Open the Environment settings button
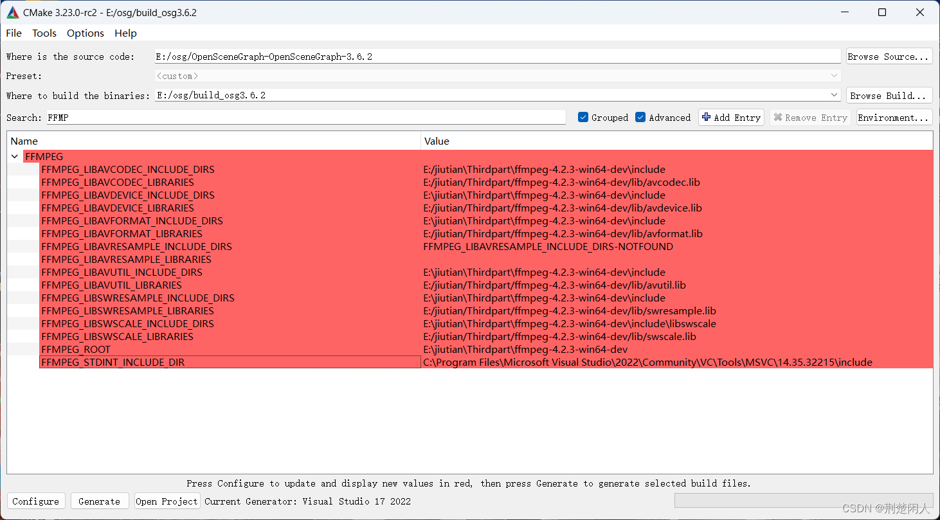The image size is (940, 520). (894, 118)
